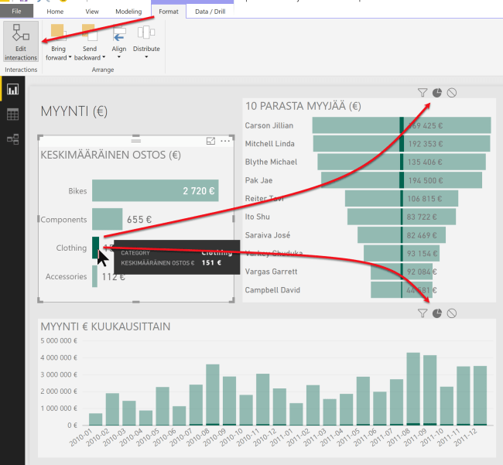Set None interaction for top sellers funnel
Image resolution: width=503 pixels, height=465 pixels.
click(x=452, y=93)
